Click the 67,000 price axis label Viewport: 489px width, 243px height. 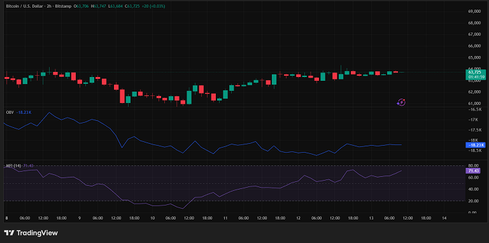tap(474, 34)
